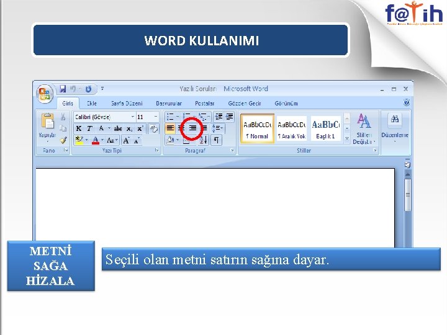
Task: Expand the styles gallery with More arrow
Action: tap(347, 139)
